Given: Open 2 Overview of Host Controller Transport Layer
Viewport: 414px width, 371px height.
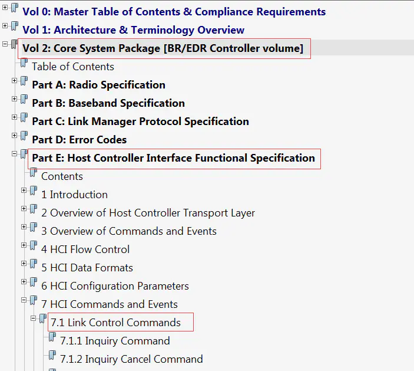Looking at the screenshot, I should click(x=148, y=213).
